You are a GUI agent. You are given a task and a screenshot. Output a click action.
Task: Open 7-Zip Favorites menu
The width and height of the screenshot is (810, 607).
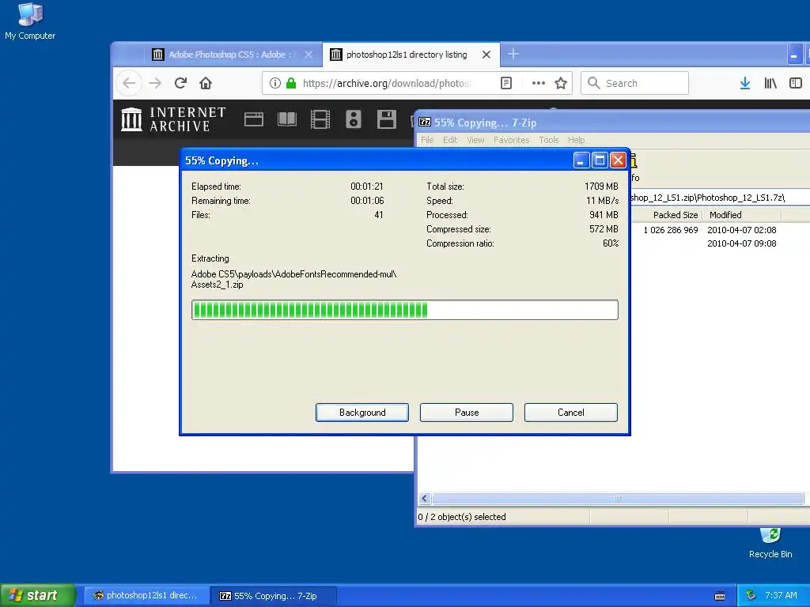point(512,140)
